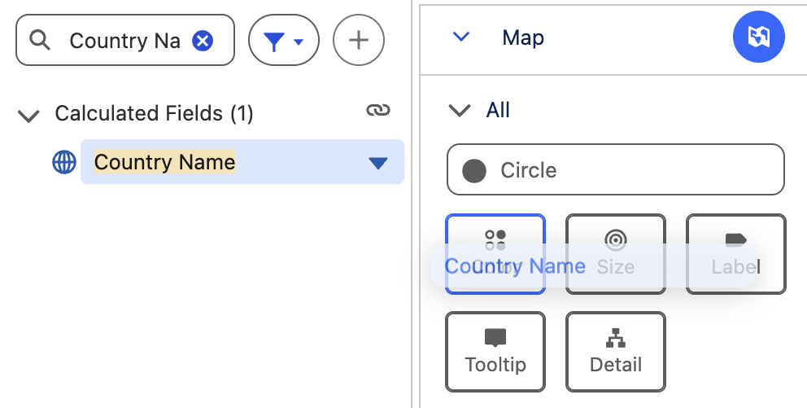
Task: Collapse the All marks section
Action: coord(460,110)
